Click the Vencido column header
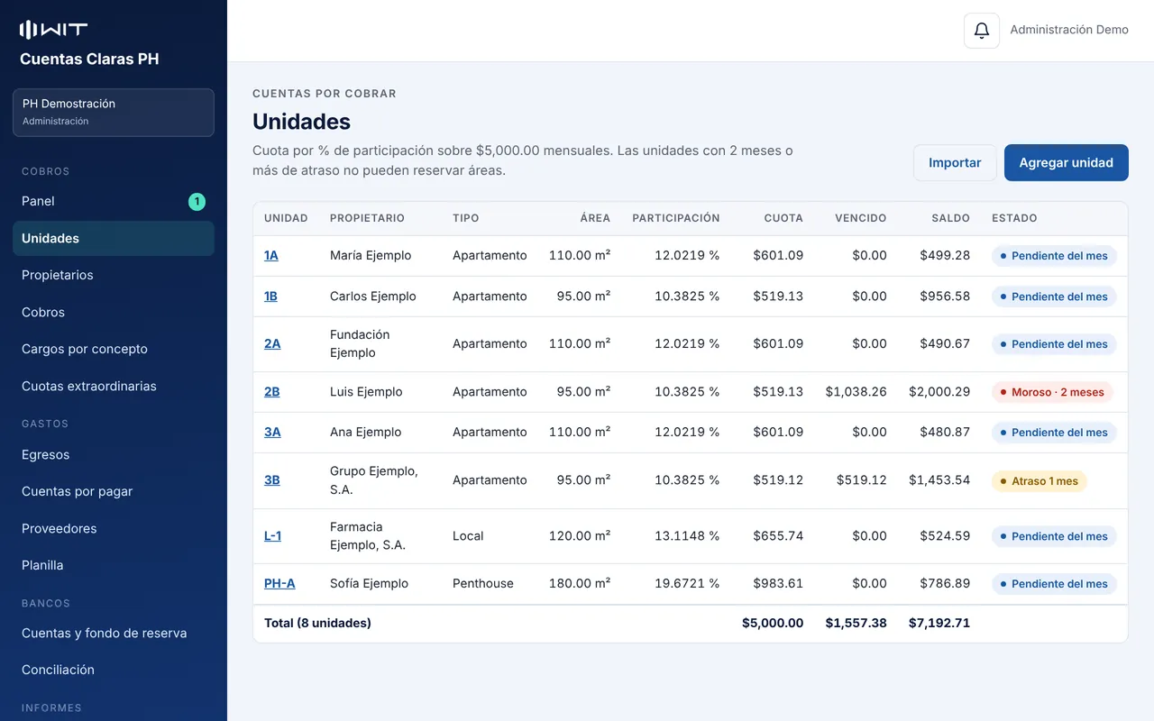The width and height of the screenshot is (1154, 721). [861, 218]
